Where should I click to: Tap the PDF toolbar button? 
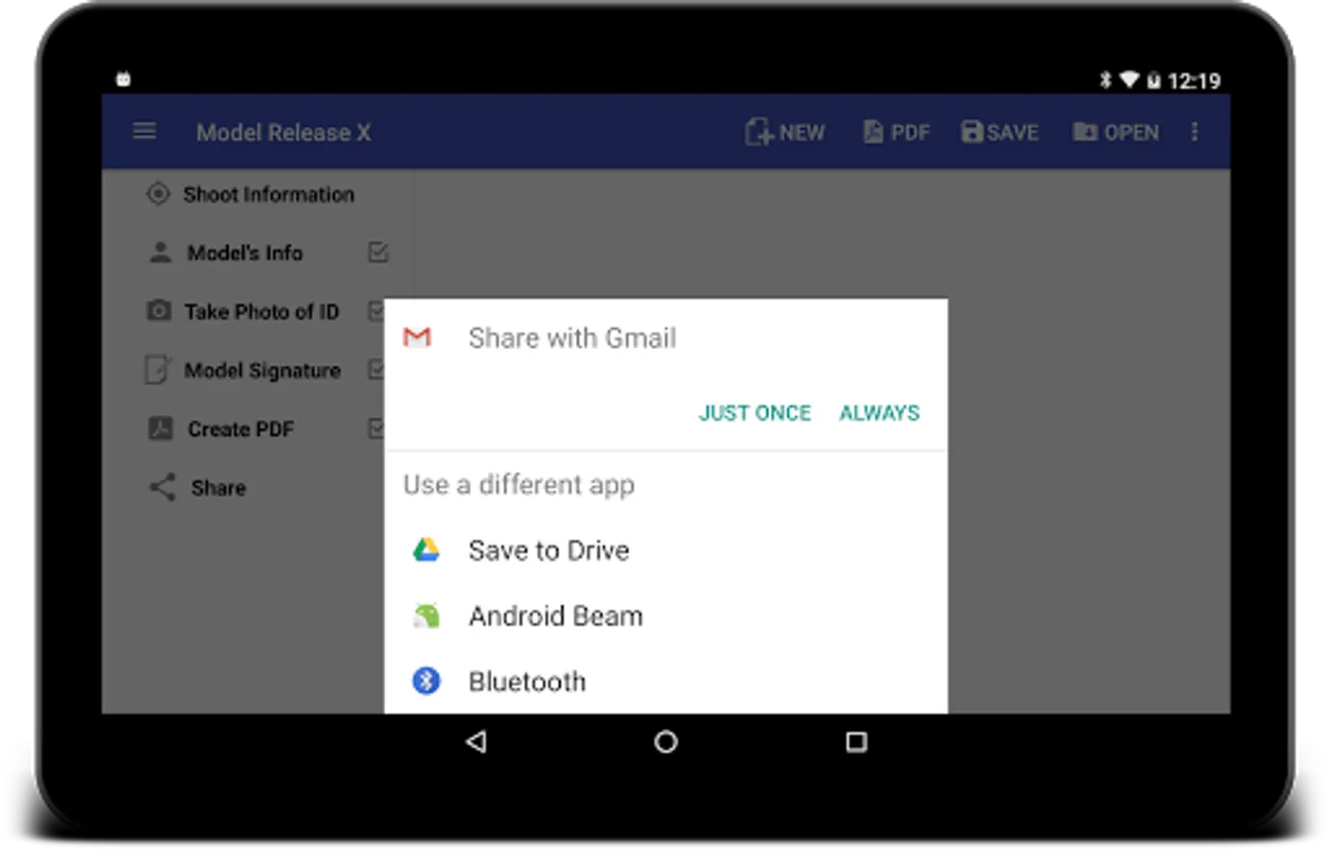click(896, 132)
